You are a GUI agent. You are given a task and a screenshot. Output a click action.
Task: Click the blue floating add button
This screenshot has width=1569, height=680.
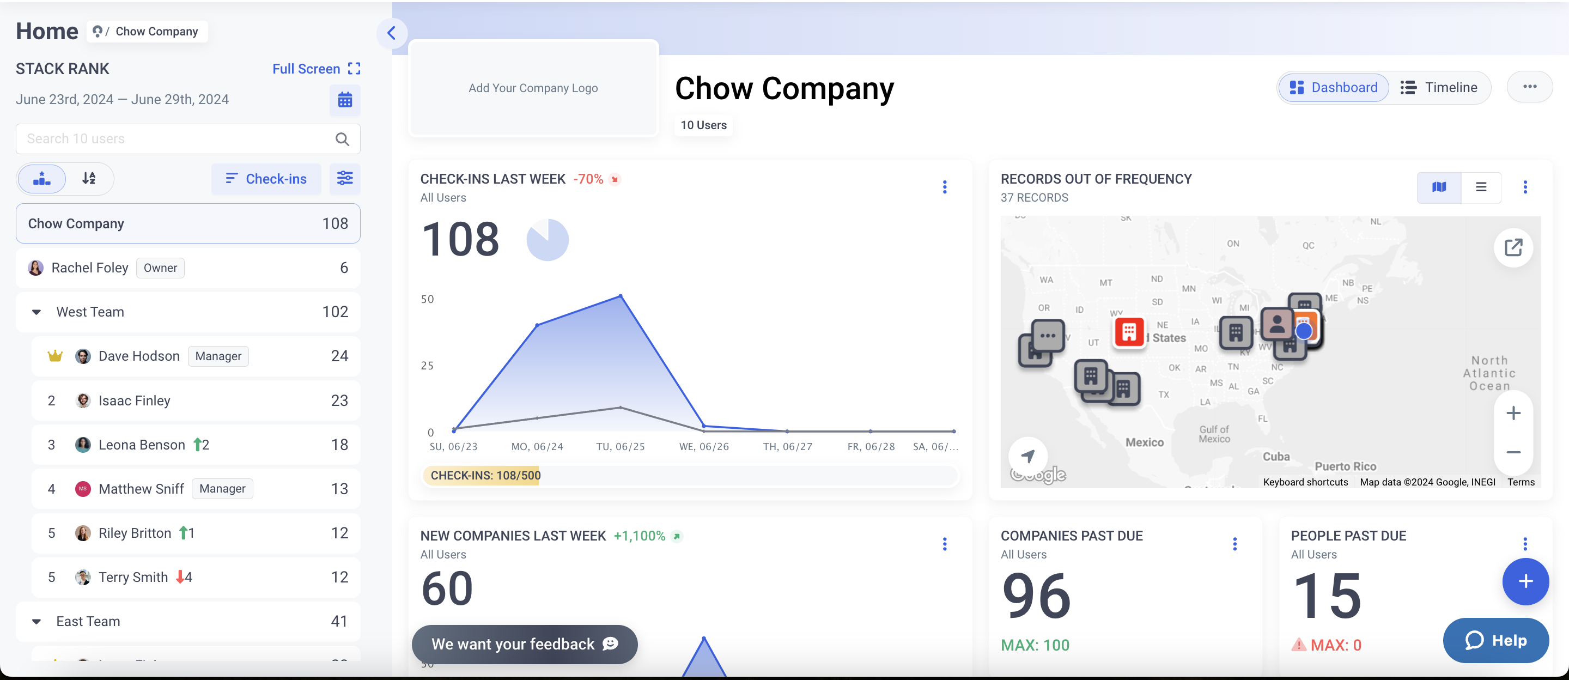[1525, 581]
